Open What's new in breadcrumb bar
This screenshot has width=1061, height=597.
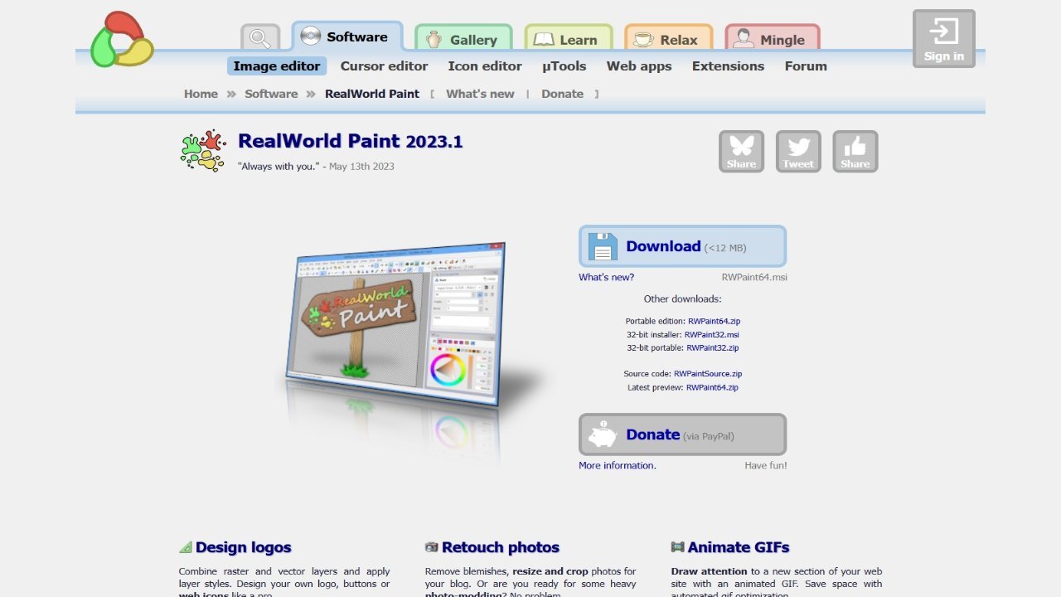tap(480, 94)
